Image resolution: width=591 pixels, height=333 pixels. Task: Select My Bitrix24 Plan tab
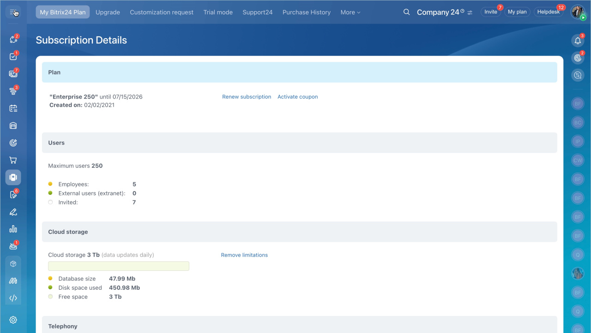63,12
